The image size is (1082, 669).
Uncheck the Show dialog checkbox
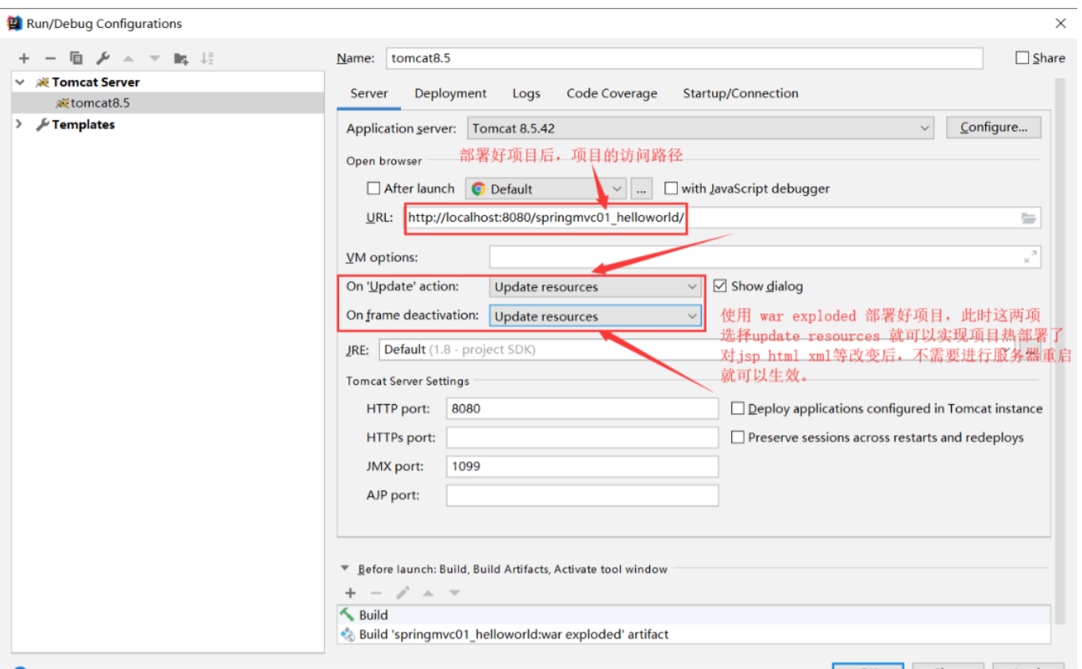click(x=720, y=286)
